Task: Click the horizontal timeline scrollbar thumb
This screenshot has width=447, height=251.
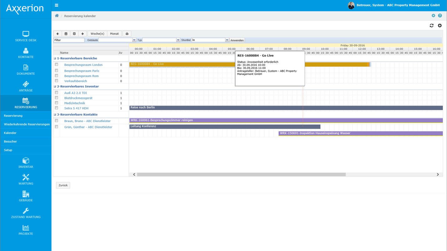Action: point(241,175)
